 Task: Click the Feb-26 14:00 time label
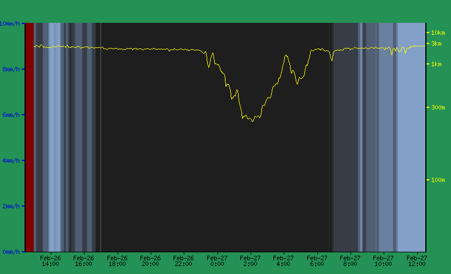point(50,261)
